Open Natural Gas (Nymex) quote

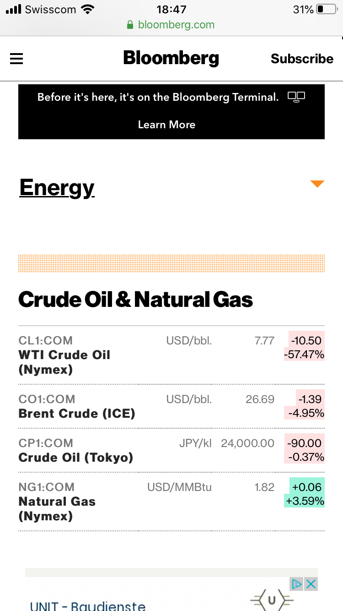57,508
